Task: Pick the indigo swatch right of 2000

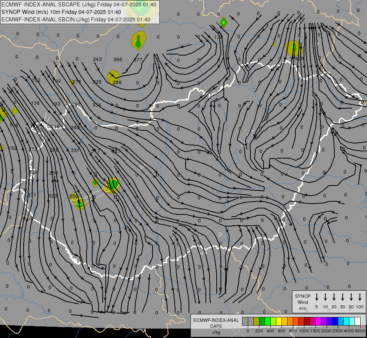Action: pyautogui.click(x=329, y=321)
